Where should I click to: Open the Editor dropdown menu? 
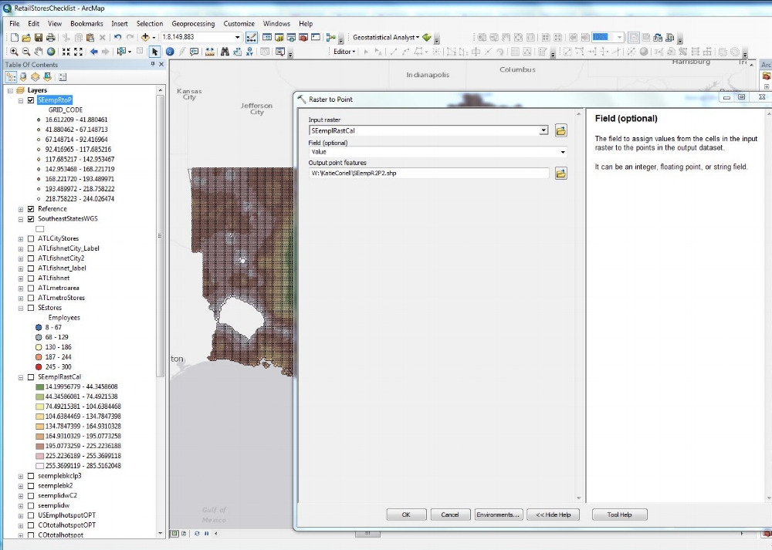point(344,52)
